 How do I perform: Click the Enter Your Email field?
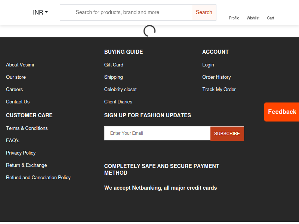[157, 133]
